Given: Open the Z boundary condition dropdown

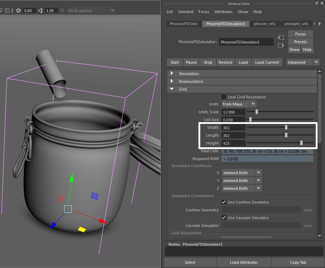Looking at the screenshot, I should [x=242, y=188].
